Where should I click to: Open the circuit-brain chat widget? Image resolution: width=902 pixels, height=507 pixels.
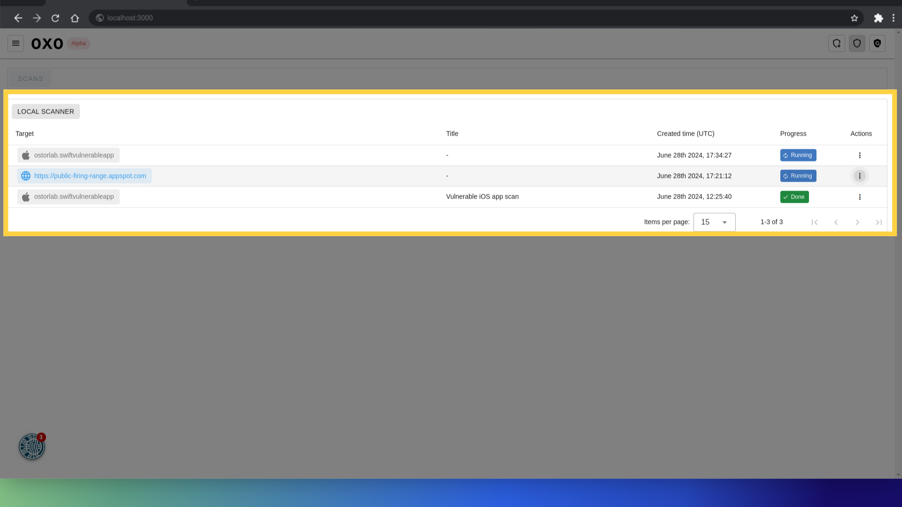[32, 446]
